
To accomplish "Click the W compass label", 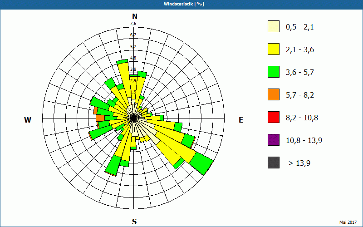I will (28, 120).
